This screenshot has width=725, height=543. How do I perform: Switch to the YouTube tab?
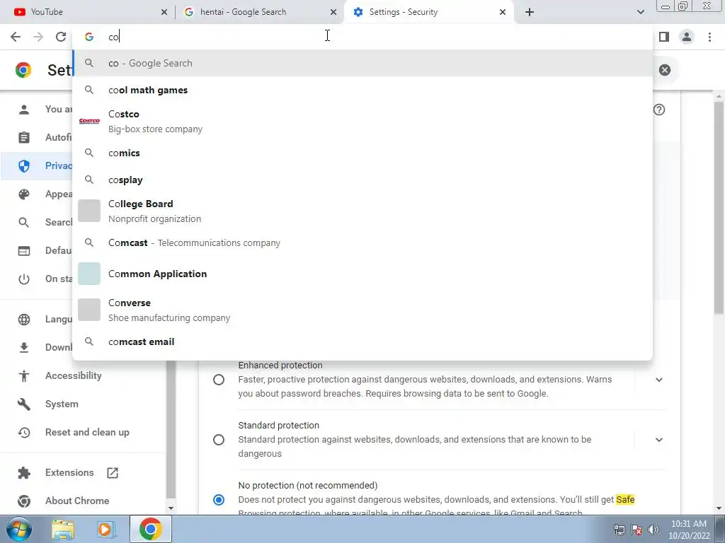[88, 12]
